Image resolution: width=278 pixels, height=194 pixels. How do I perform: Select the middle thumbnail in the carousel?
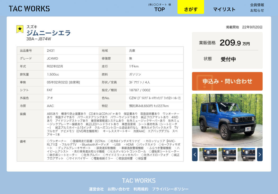pos(227,155)
